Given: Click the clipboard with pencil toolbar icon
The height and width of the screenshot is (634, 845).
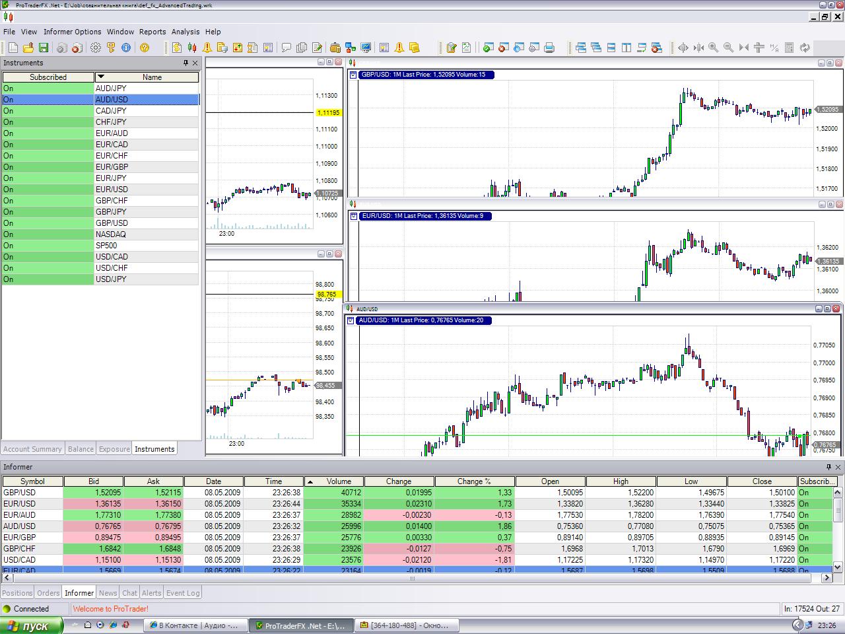Looking at the screenshot, I should pyautogui.click(x=452, y=48).
